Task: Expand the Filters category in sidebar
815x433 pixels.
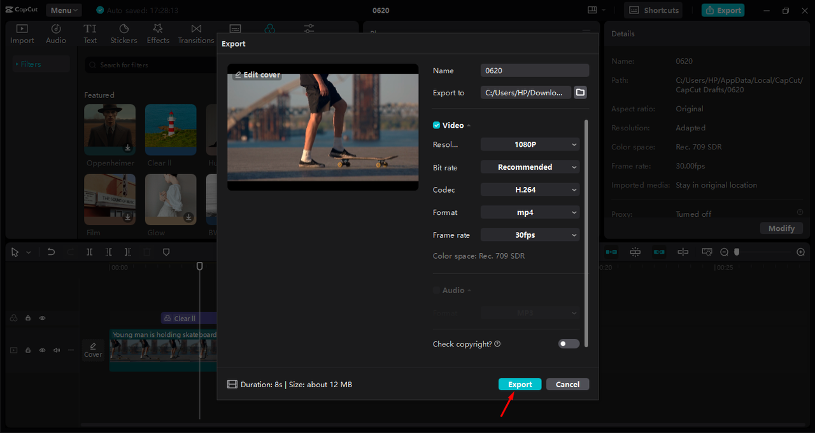Action: pos(41,64)
